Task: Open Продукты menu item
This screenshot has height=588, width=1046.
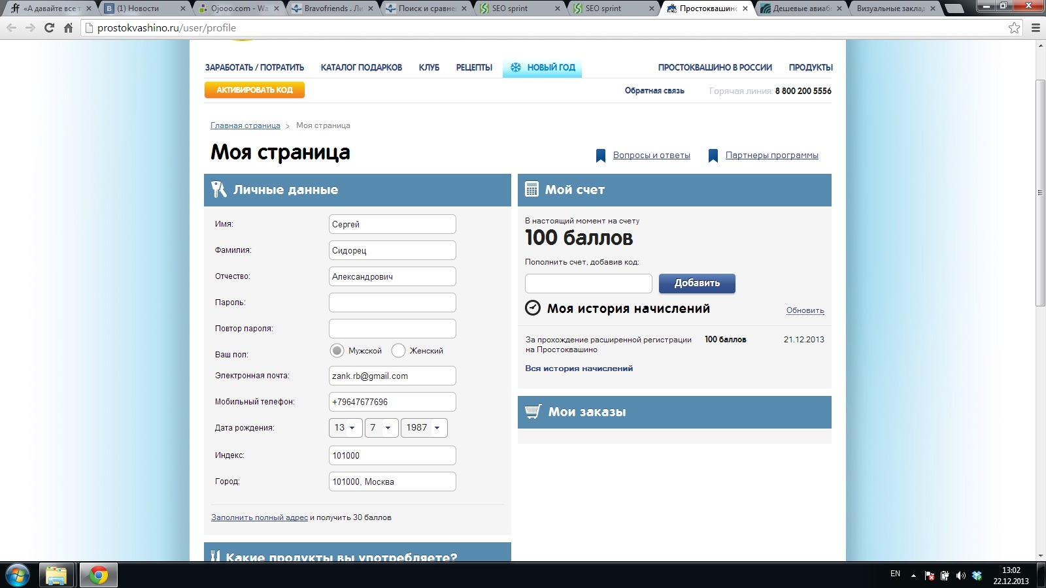Action: [x=811, y=67]
